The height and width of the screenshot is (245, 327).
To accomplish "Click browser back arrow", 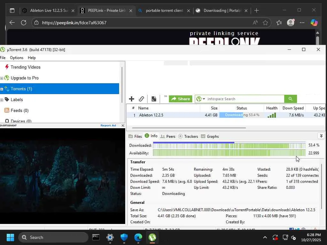I will point(12,23).
